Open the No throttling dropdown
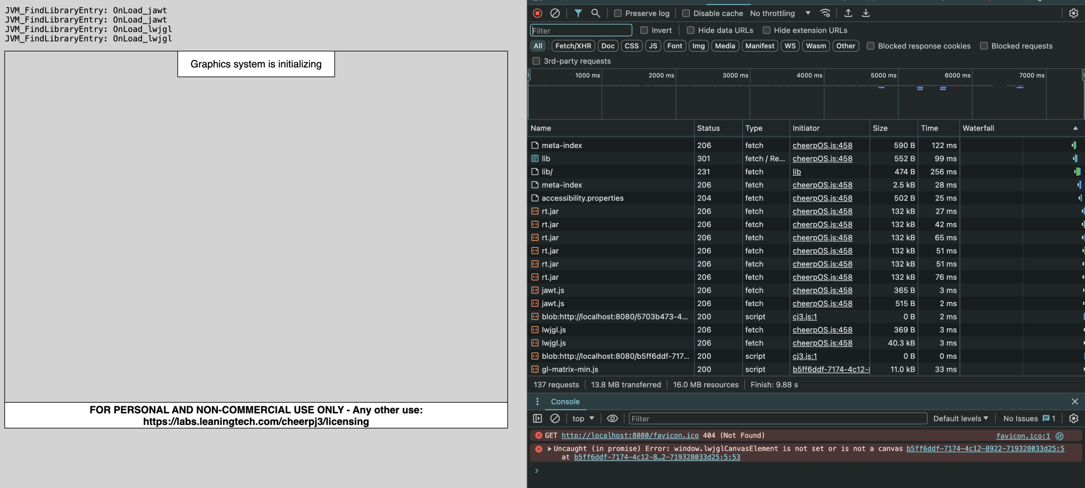Image resolution: width=1085 pixels, height=488 pixels. (x=780, y=13)
